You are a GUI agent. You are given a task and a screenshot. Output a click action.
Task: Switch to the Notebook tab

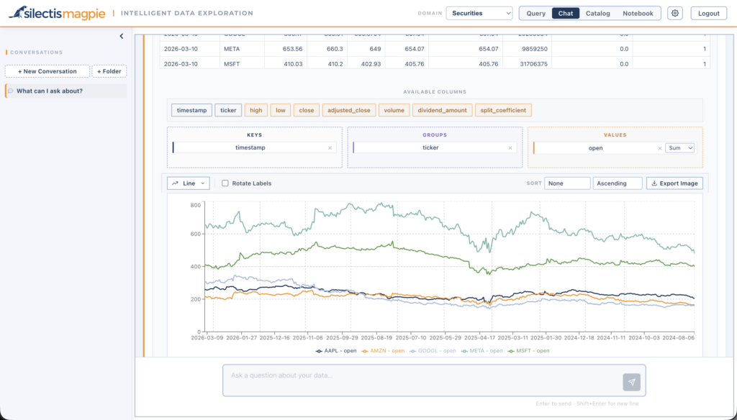coord(638,13)
